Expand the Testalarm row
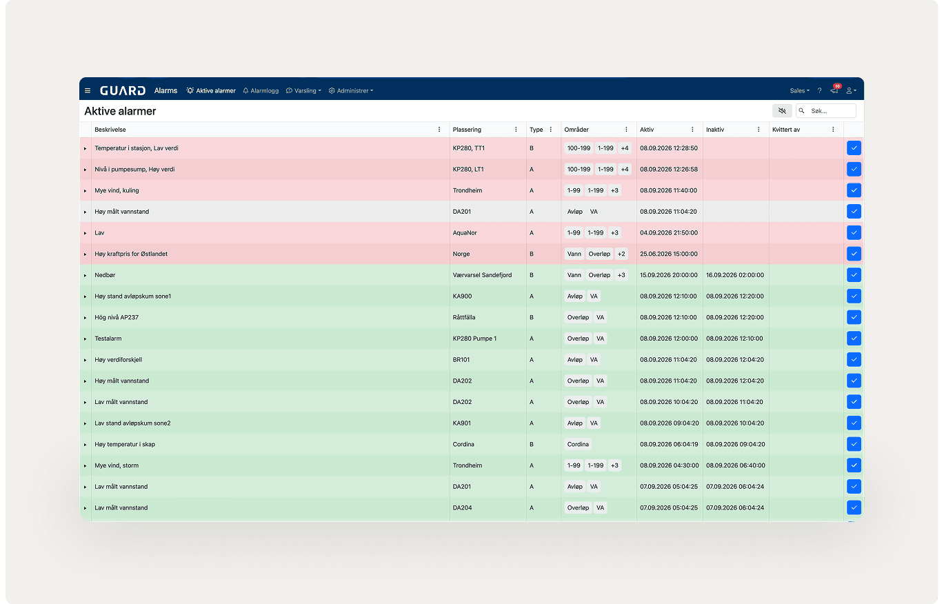Viewport: 944px width, 604px height. pos(86,339)
